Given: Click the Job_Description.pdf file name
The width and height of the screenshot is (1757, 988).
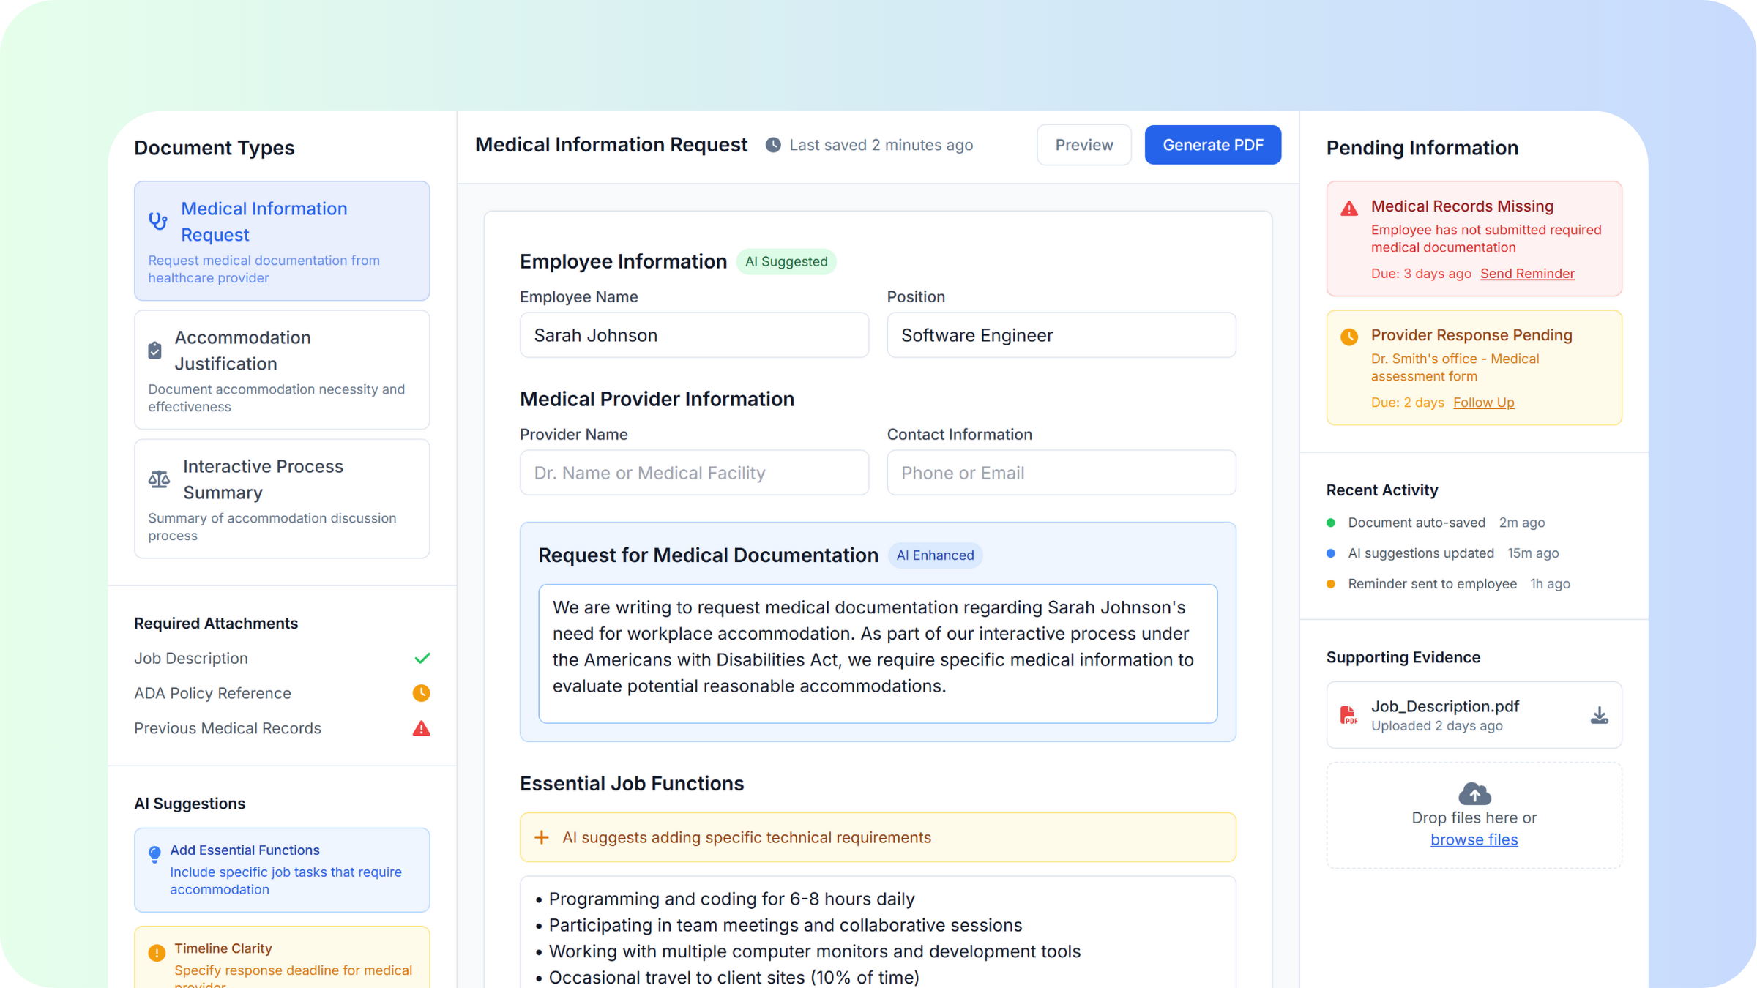Looking at the screenshot, I should (1444, 706).
